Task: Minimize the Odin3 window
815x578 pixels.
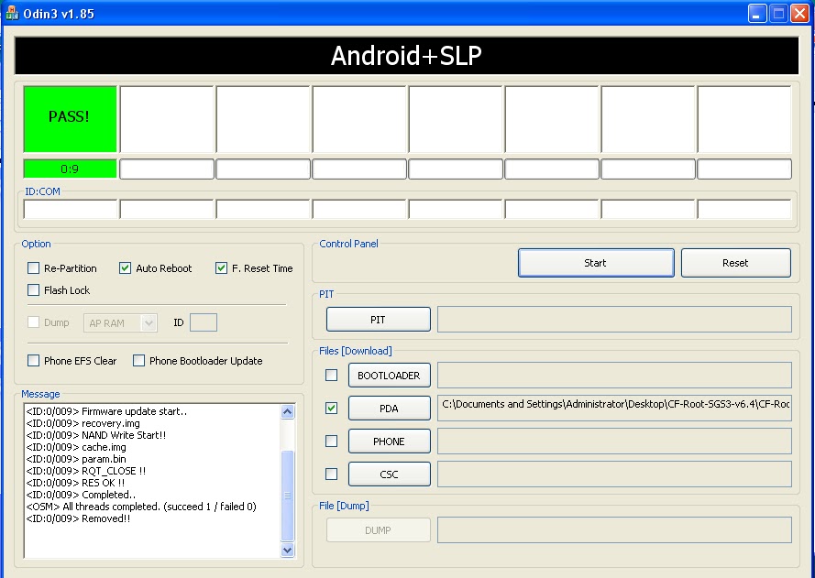Action: (757, 14)
